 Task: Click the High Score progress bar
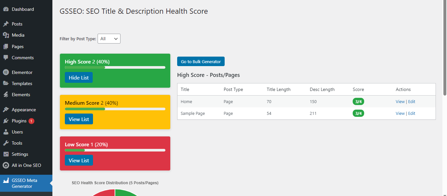click(x=115, y=67)
